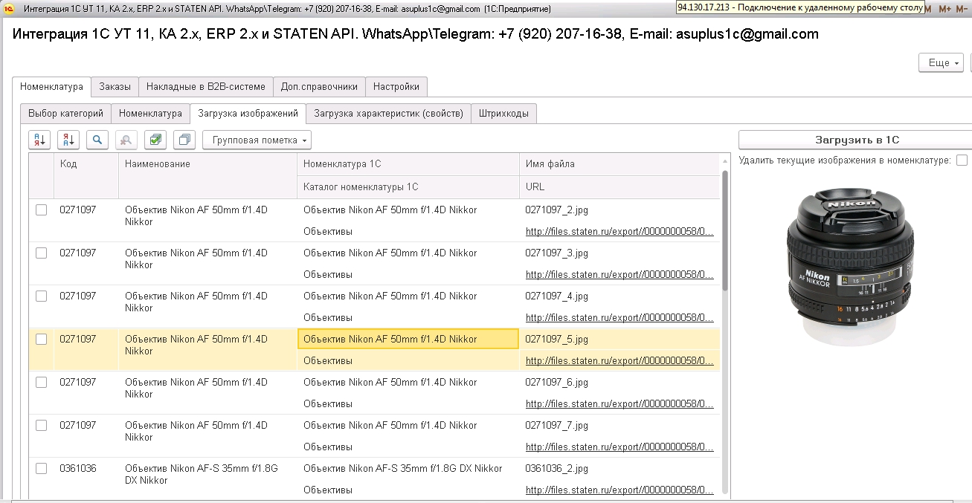972x503 pixels.
Task: Select 'Объективы' catalog cell in 0361036_2.jpg row
Action: (x=408, y=490)
